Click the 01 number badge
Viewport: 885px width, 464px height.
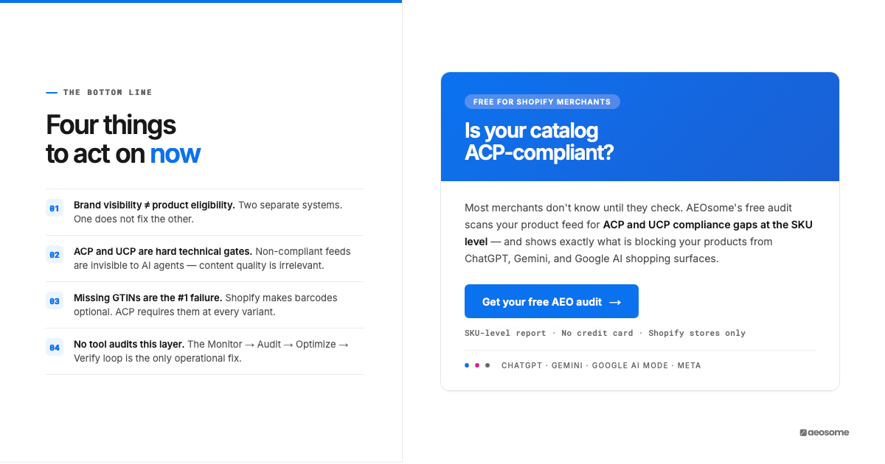(55, 208)
